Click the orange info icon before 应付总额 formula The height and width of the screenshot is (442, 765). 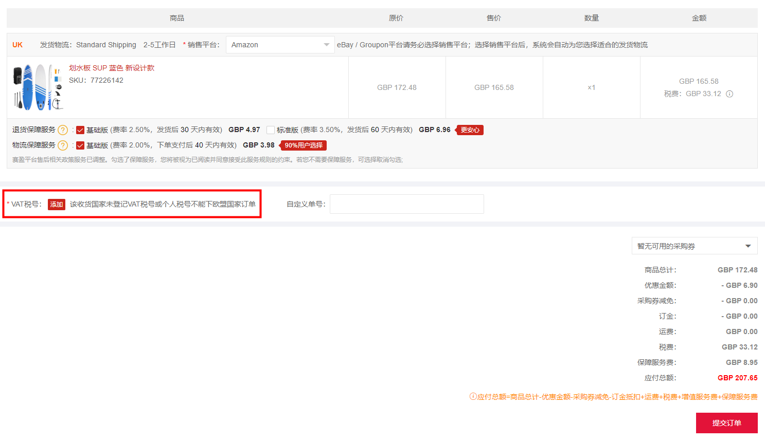point(473,396)
